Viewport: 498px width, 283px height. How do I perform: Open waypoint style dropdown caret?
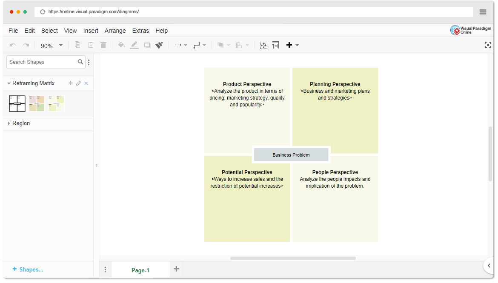pos(205,46)
